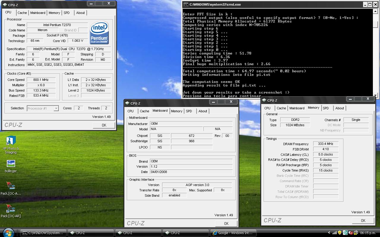Click the network signal tray icon
The image size is (380, 237).
click(334, 233)
